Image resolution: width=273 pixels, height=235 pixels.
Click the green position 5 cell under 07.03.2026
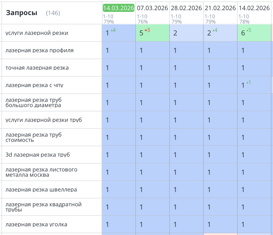[x=152, y=33]
